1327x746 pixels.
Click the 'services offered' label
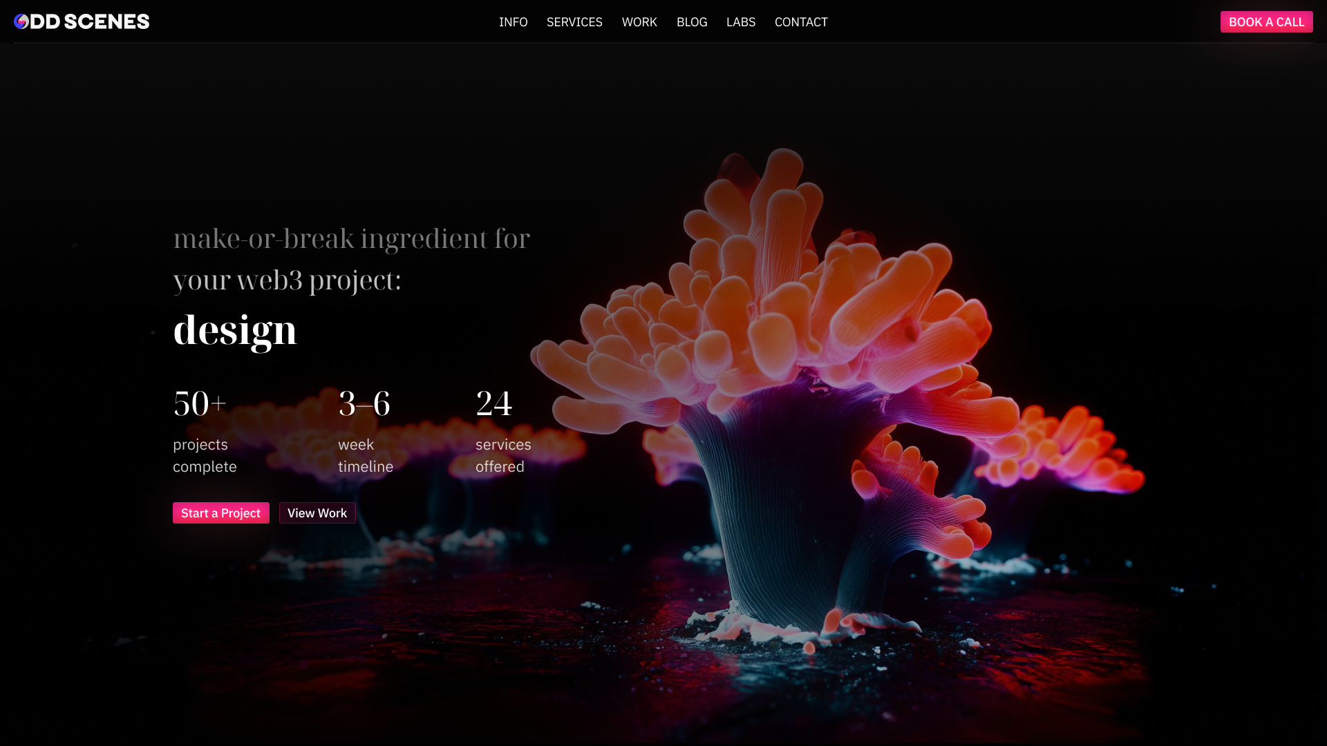(x=503, y=455)
